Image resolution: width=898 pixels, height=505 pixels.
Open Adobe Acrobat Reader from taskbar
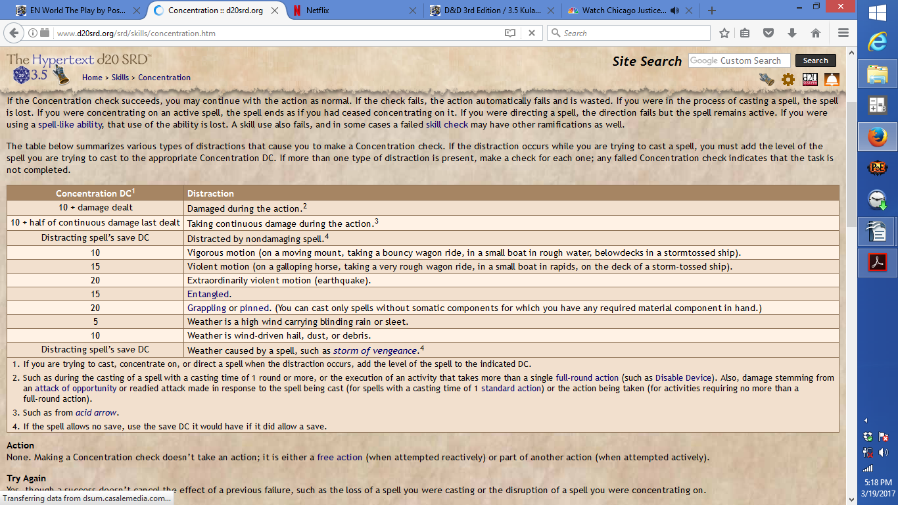tap(877, 262)
